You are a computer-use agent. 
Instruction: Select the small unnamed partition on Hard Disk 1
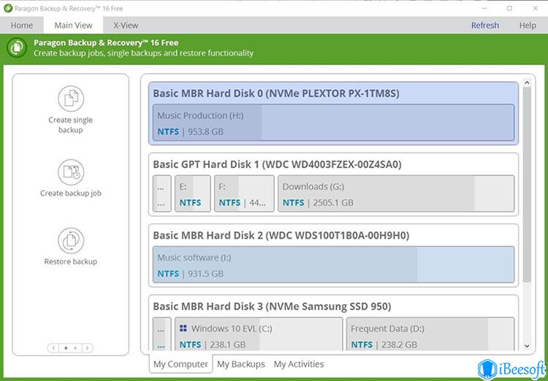[161, 193]
